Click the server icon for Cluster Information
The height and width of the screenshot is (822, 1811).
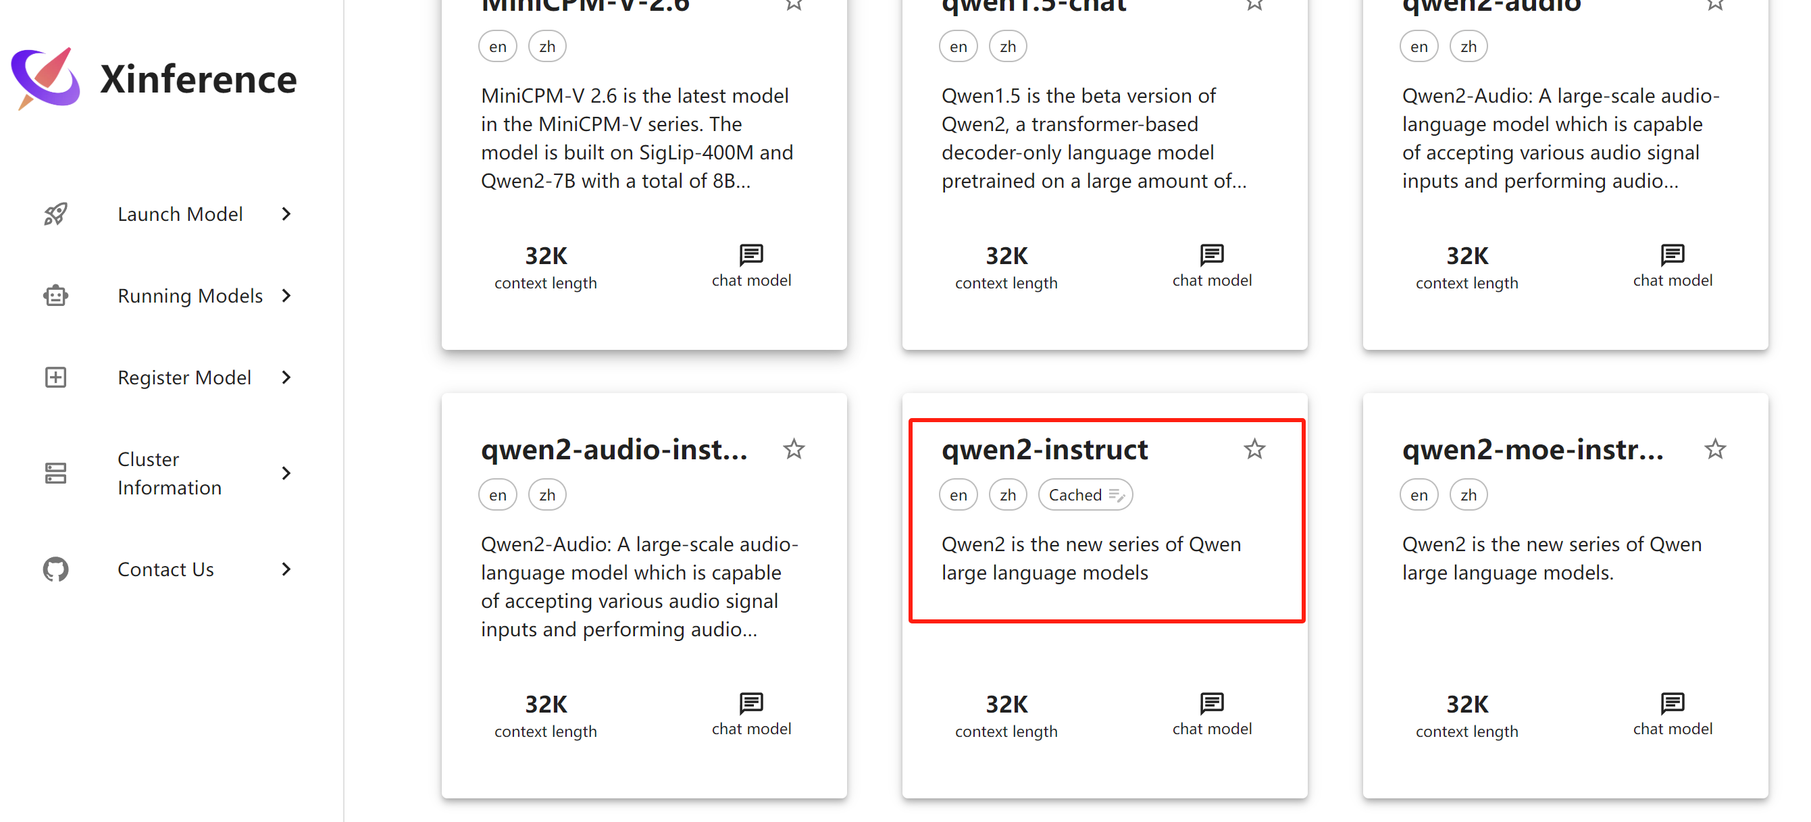coord(55,473)
